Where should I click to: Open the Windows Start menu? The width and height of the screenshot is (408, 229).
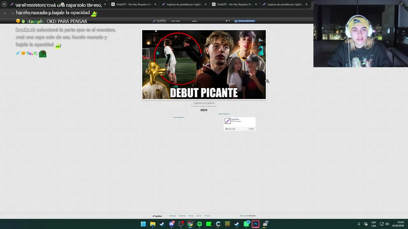point(143,224)
